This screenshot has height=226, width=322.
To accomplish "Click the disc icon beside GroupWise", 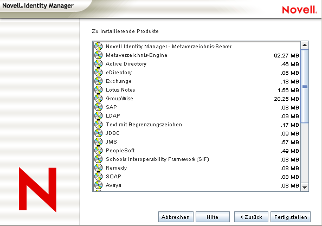I will 98,98.
